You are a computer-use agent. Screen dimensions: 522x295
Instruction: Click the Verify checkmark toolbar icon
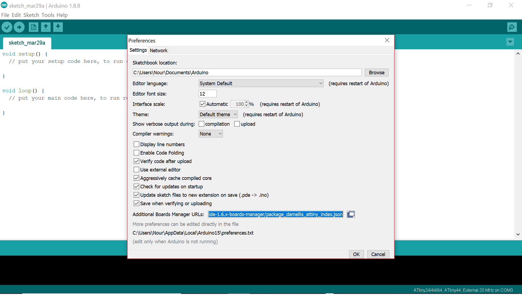pos(7,27)
